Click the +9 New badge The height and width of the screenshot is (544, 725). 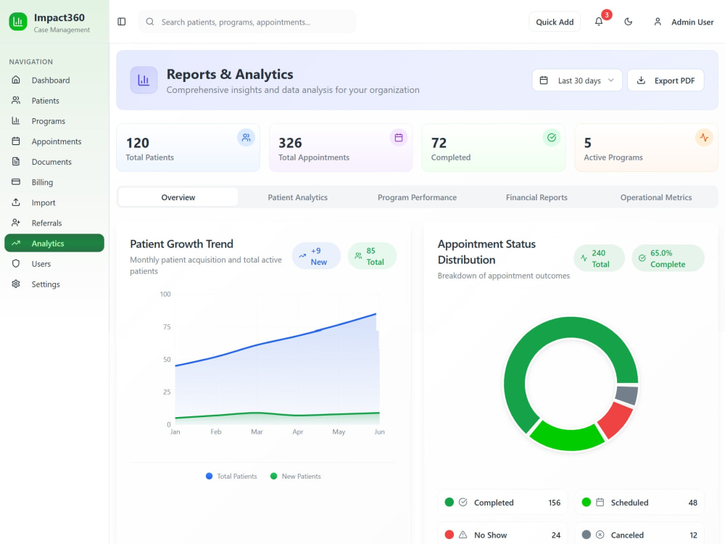coord(316,256)
